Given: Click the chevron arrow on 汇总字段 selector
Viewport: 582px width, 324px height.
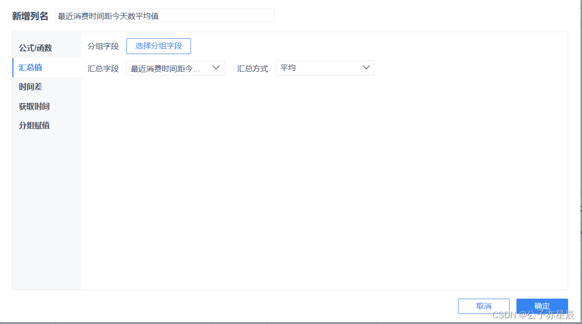Looking at the screenshot, I should (216, 67).
